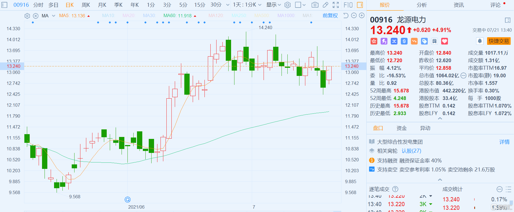The image size is (514, 212).
Task: Switch to 异动 abnormal movement tab
Action: tap(425, 128)
